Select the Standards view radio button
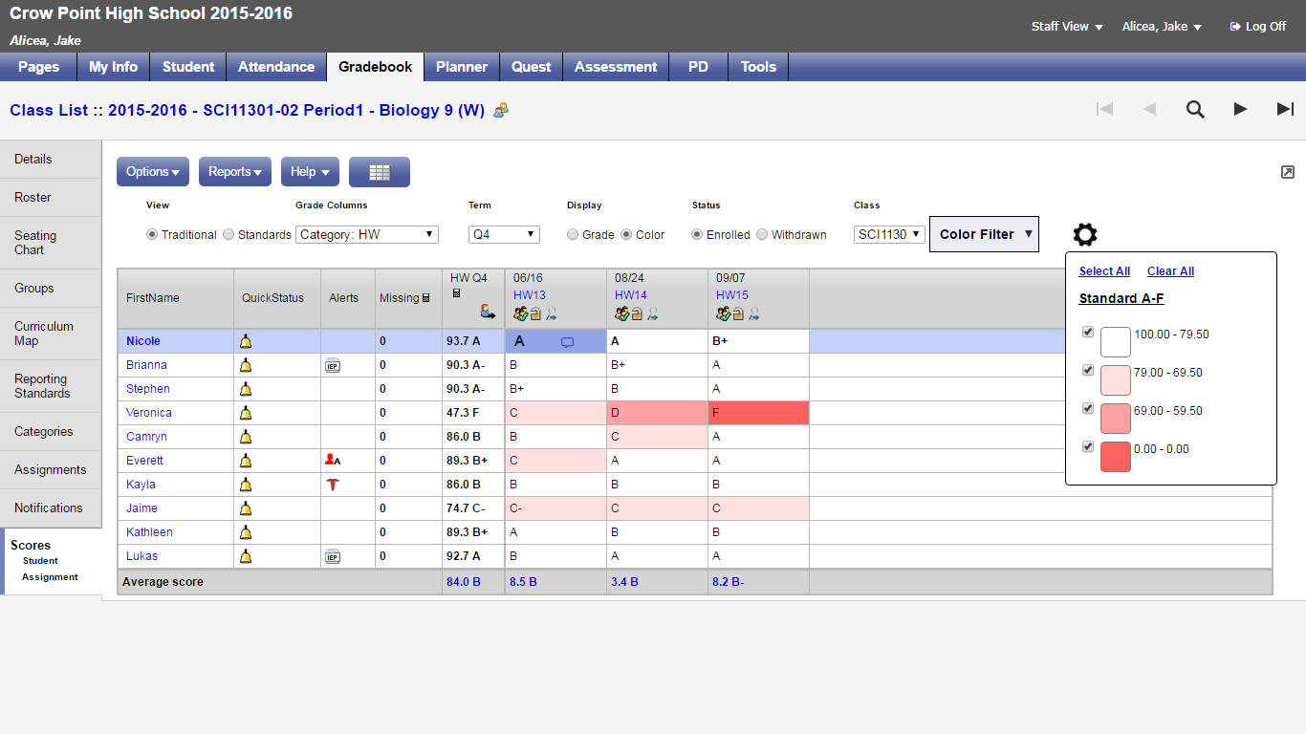 [229, 234]
